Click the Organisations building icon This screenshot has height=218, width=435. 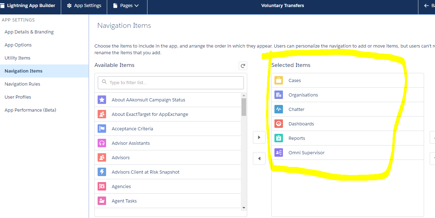point(279,95)
